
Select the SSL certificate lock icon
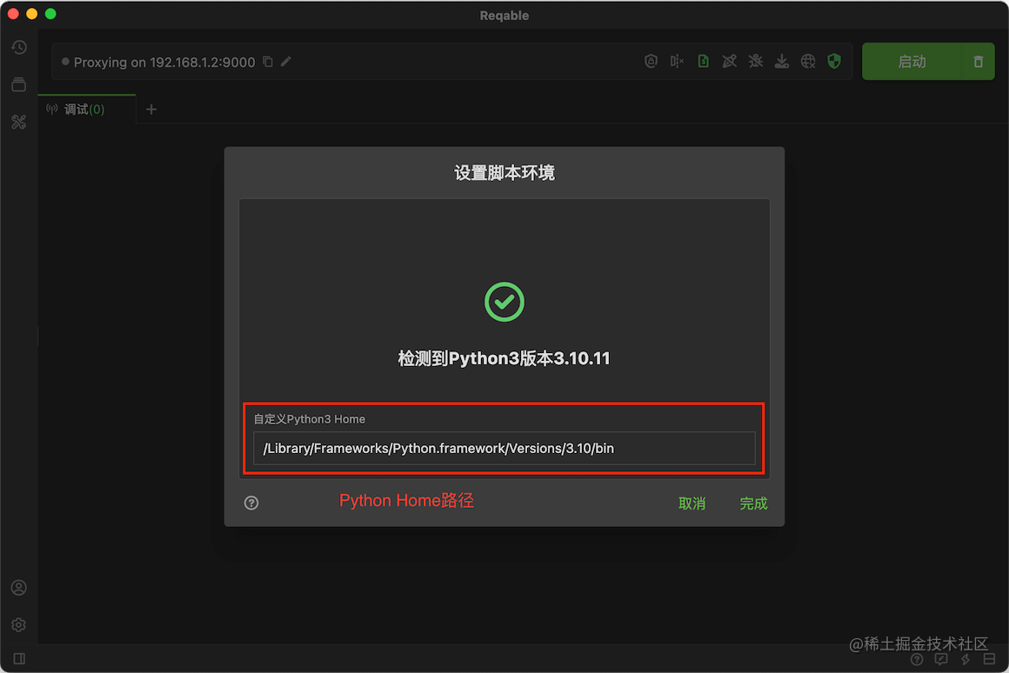pyautogui.click(x=651, y=61)
